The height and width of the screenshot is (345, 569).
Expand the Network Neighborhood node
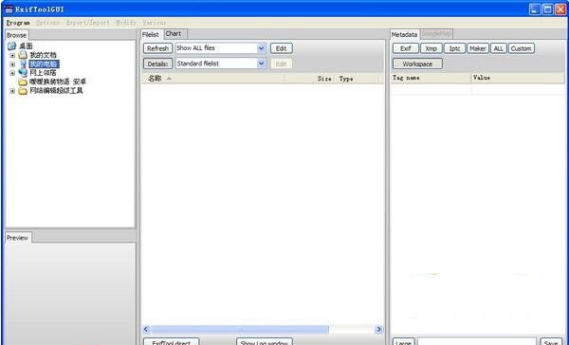(x=12, y=73)
